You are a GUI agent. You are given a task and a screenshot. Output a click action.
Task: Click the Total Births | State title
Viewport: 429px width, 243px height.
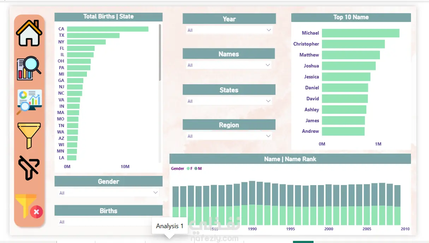[x=108, y=17]
